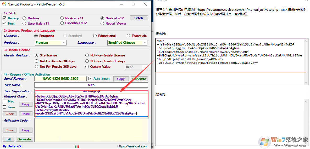
Task: Copy the activation code
Action: tap(25, 130)
